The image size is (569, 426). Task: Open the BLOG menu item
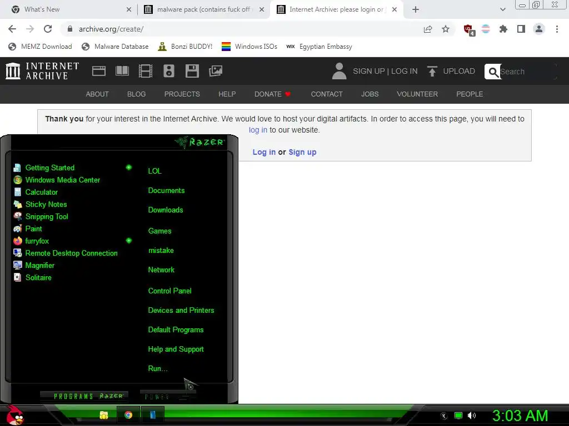[137, 94]
